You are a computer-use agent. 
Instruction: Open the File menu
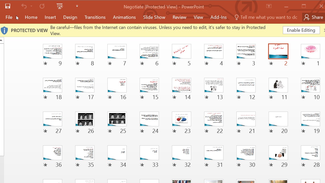(x=9, y=17)
